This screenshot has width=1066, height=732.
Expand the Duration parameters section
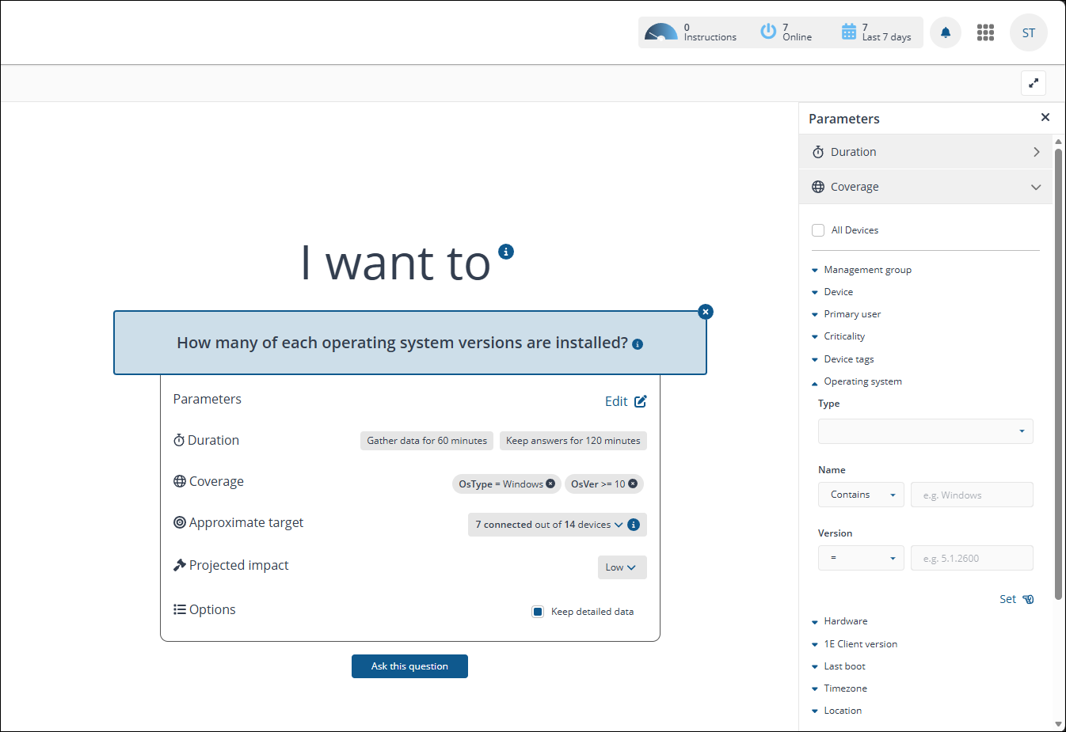925,152
